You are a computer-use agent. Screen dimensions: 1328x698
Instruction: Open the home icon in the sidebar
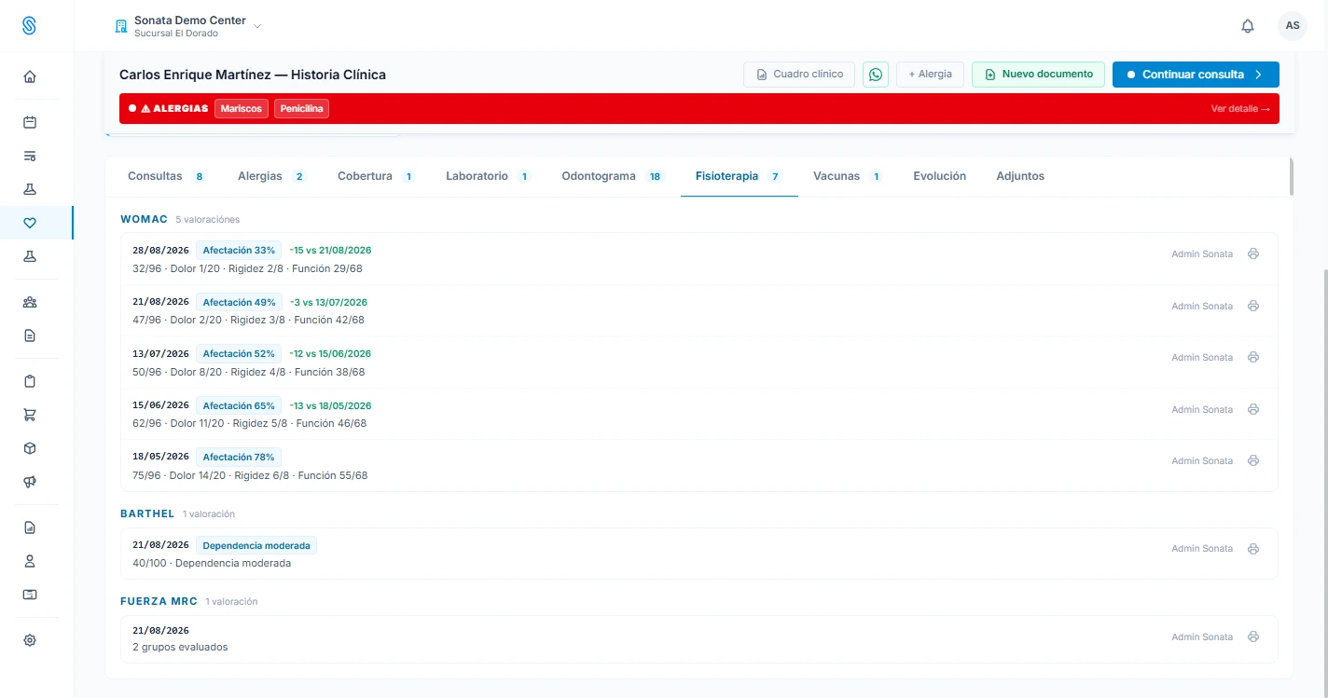[x=30, y=76]
